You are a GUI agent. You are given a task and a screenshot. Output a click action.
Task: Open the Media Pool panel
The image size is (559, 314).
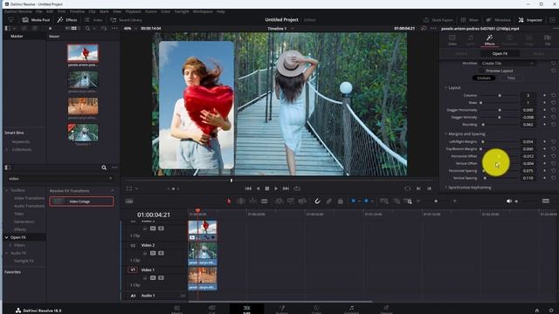click(x=36, y=20)
